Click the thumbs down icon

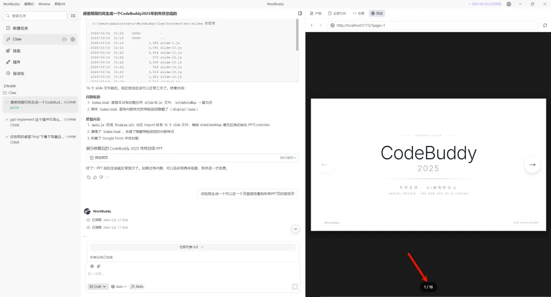click(x=101, y=177)
